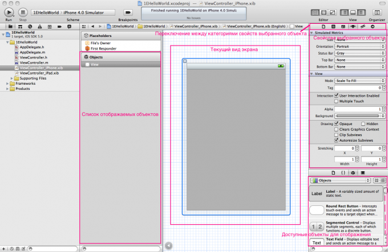Show the Media library
The width and height of the screenshot is (388, 252).
coord(363,172)
